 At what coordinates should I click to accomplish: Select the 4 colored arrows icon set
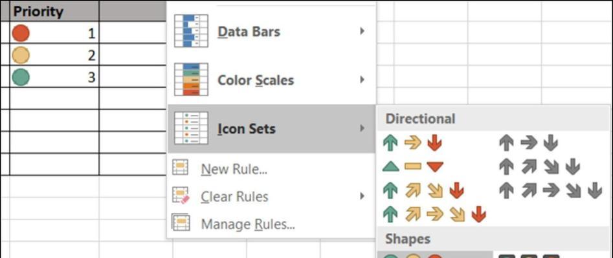423,190
